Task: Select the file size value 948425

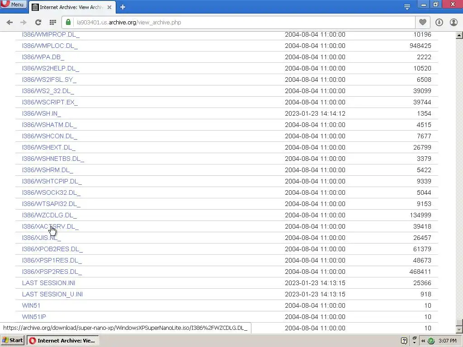Action: (420, 46)
